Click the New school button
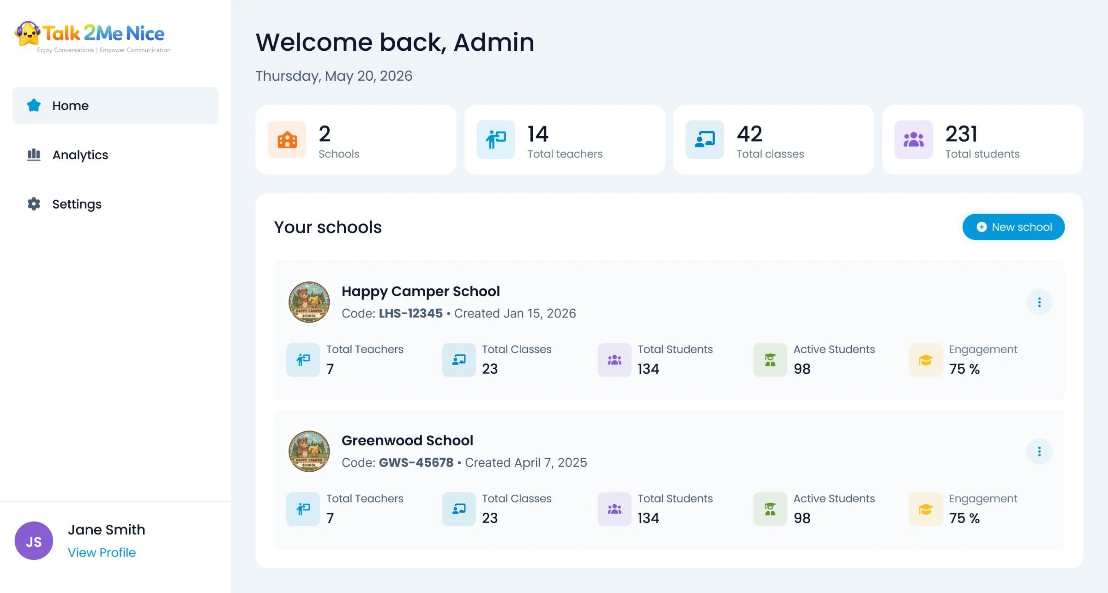The width and height of the screenshot is (1108, 593). point(1013,227)
